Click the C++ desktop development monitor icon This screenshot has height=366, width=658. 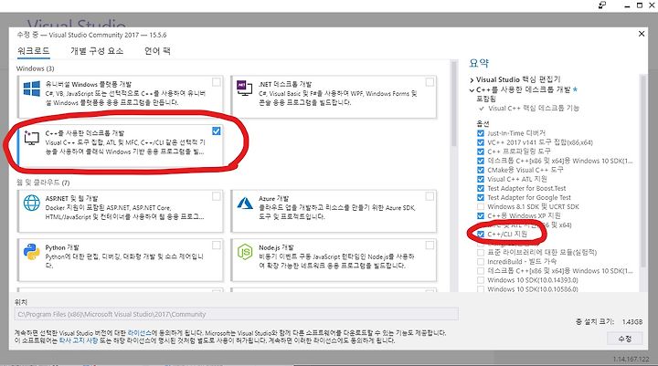coord(31,138)
